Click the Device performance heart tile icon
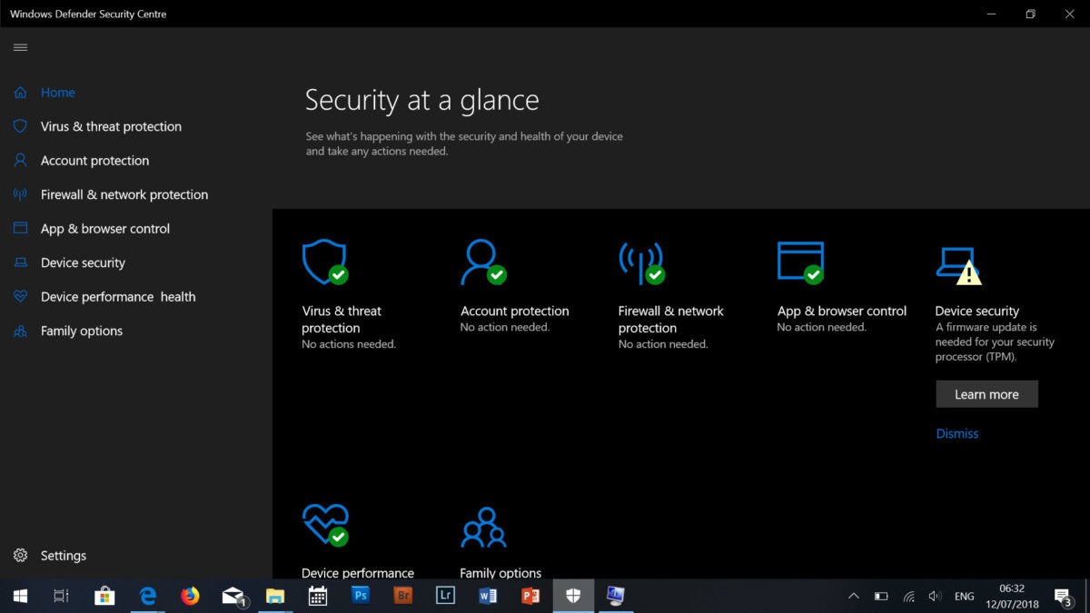The height and width of the screenshot is (613, 1090). (x=325, y=525)
